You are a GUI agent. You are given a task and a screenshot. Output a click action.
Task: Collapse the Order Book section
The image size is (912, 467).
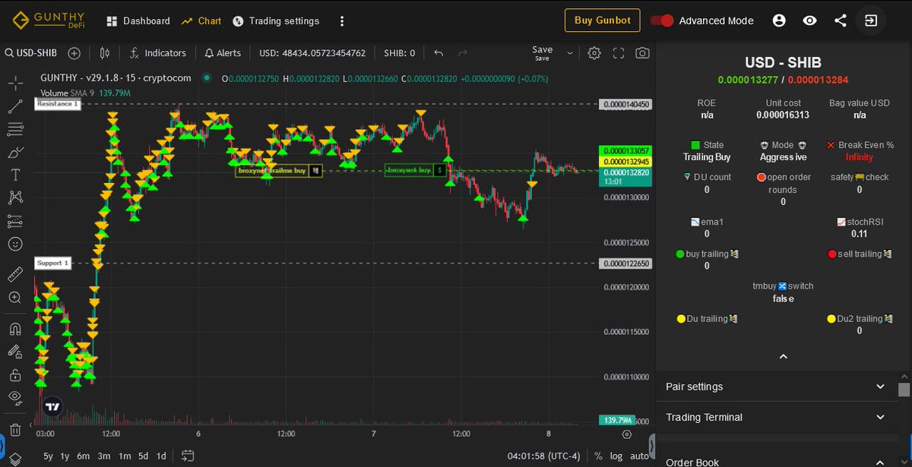pos(776,462)
